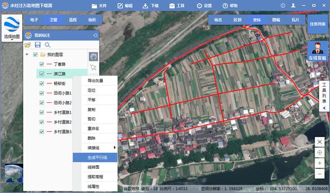Select the 瓦片 tab

295,20
